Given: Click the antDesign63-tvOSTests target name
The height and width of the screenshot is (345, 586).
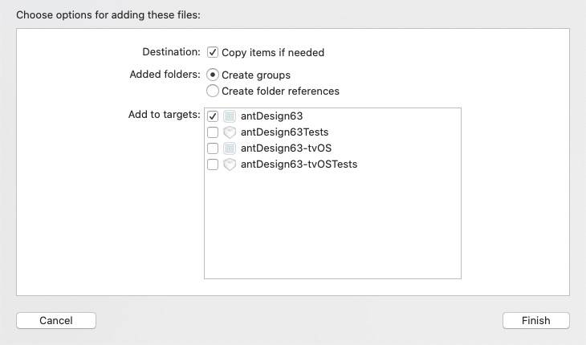Looking at the screenshot, I should (299, 164).
